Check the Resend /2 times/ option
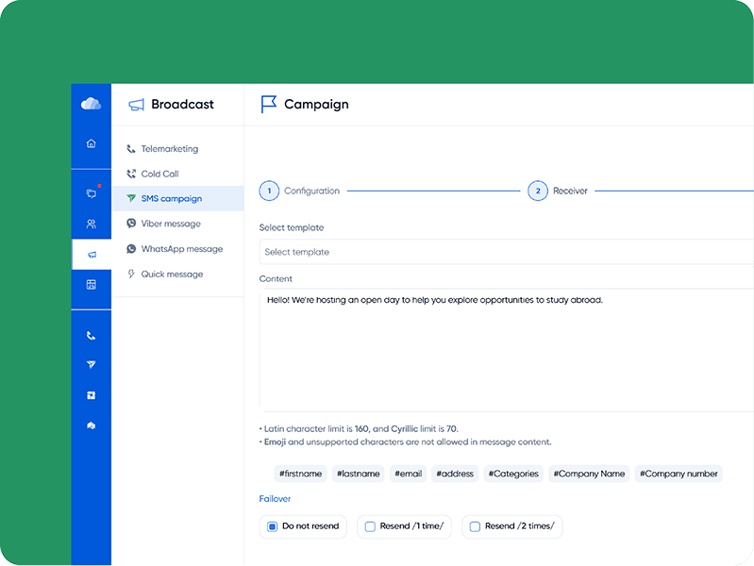 (x=511, y=526)
